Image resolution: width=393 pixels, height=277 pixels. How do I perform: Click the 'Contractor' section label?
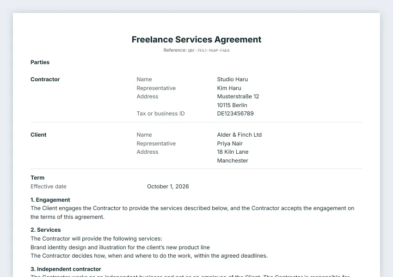click(x=45, y=79)
